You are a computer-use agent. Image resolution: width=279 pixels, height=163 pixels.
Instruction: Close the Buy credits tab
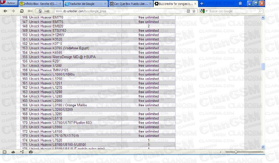[195, 4]
